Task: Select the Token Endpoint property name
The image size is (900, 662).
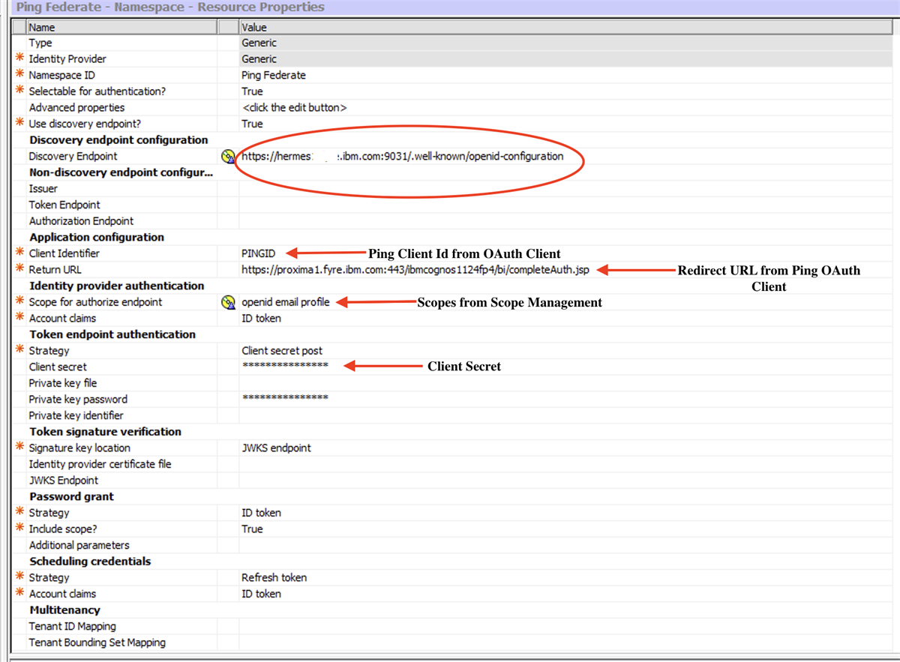Action: pos(64,205)
